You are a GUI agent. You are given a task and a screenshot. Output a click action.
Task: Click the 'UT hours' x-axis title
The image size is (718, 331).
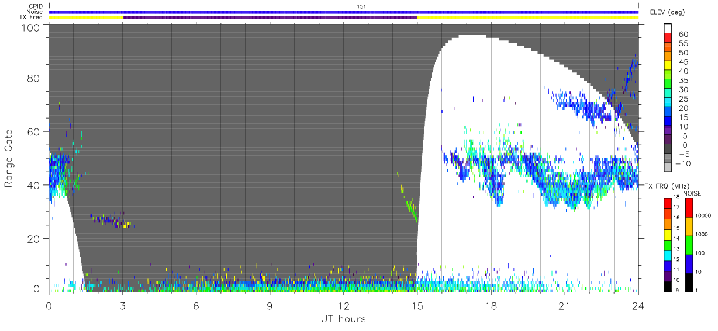[343, 319]
